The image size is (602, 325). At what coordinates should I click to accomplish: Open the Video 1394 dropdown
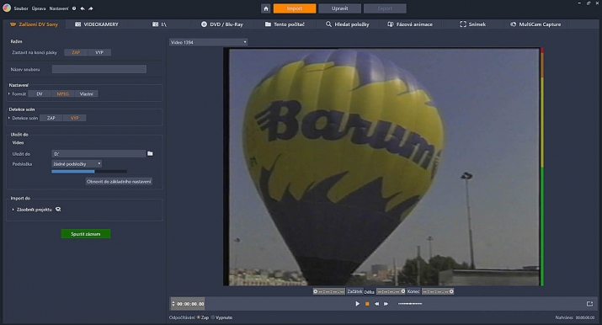tap(208, 42)
